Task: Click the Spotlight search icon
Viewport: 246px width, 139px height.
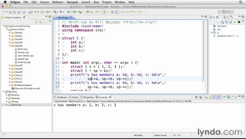Action: 241,2
